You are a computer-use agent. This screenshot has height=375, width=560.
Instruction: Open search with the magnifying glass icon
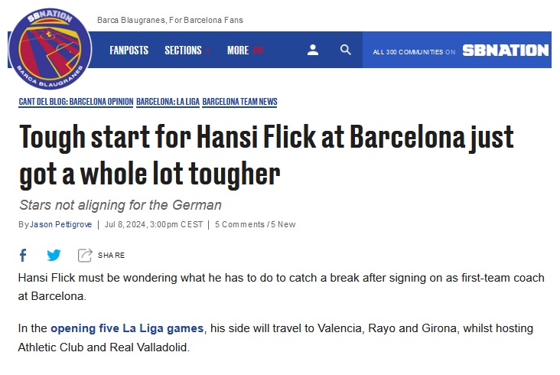pyautogui.click(x=345, y=50)
